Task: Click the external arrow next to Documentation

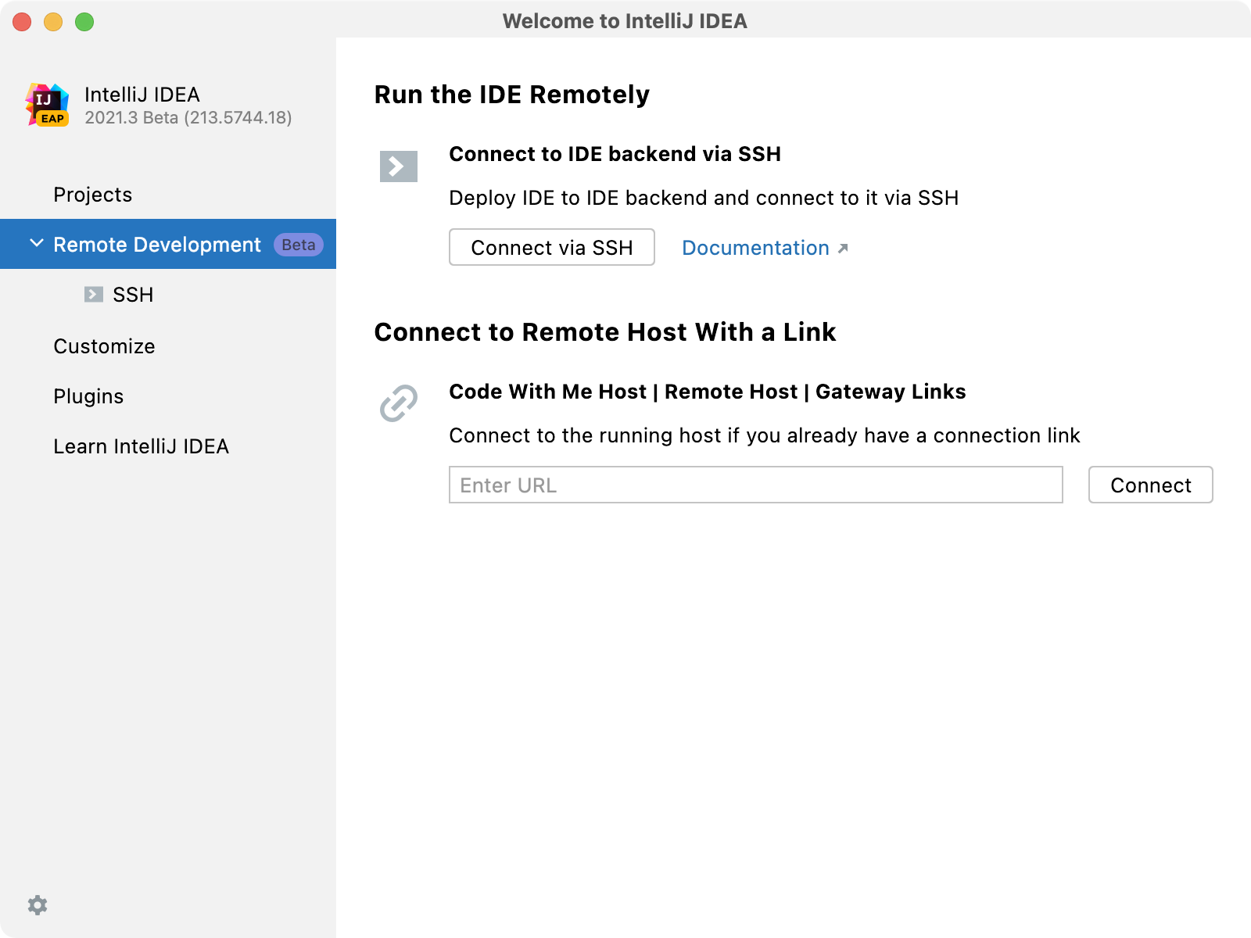Action: [x=843, y=249]
